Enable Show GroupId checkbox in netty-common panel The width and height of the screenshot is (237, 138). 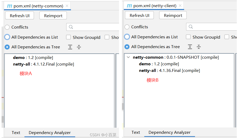[x=68, y=37]
